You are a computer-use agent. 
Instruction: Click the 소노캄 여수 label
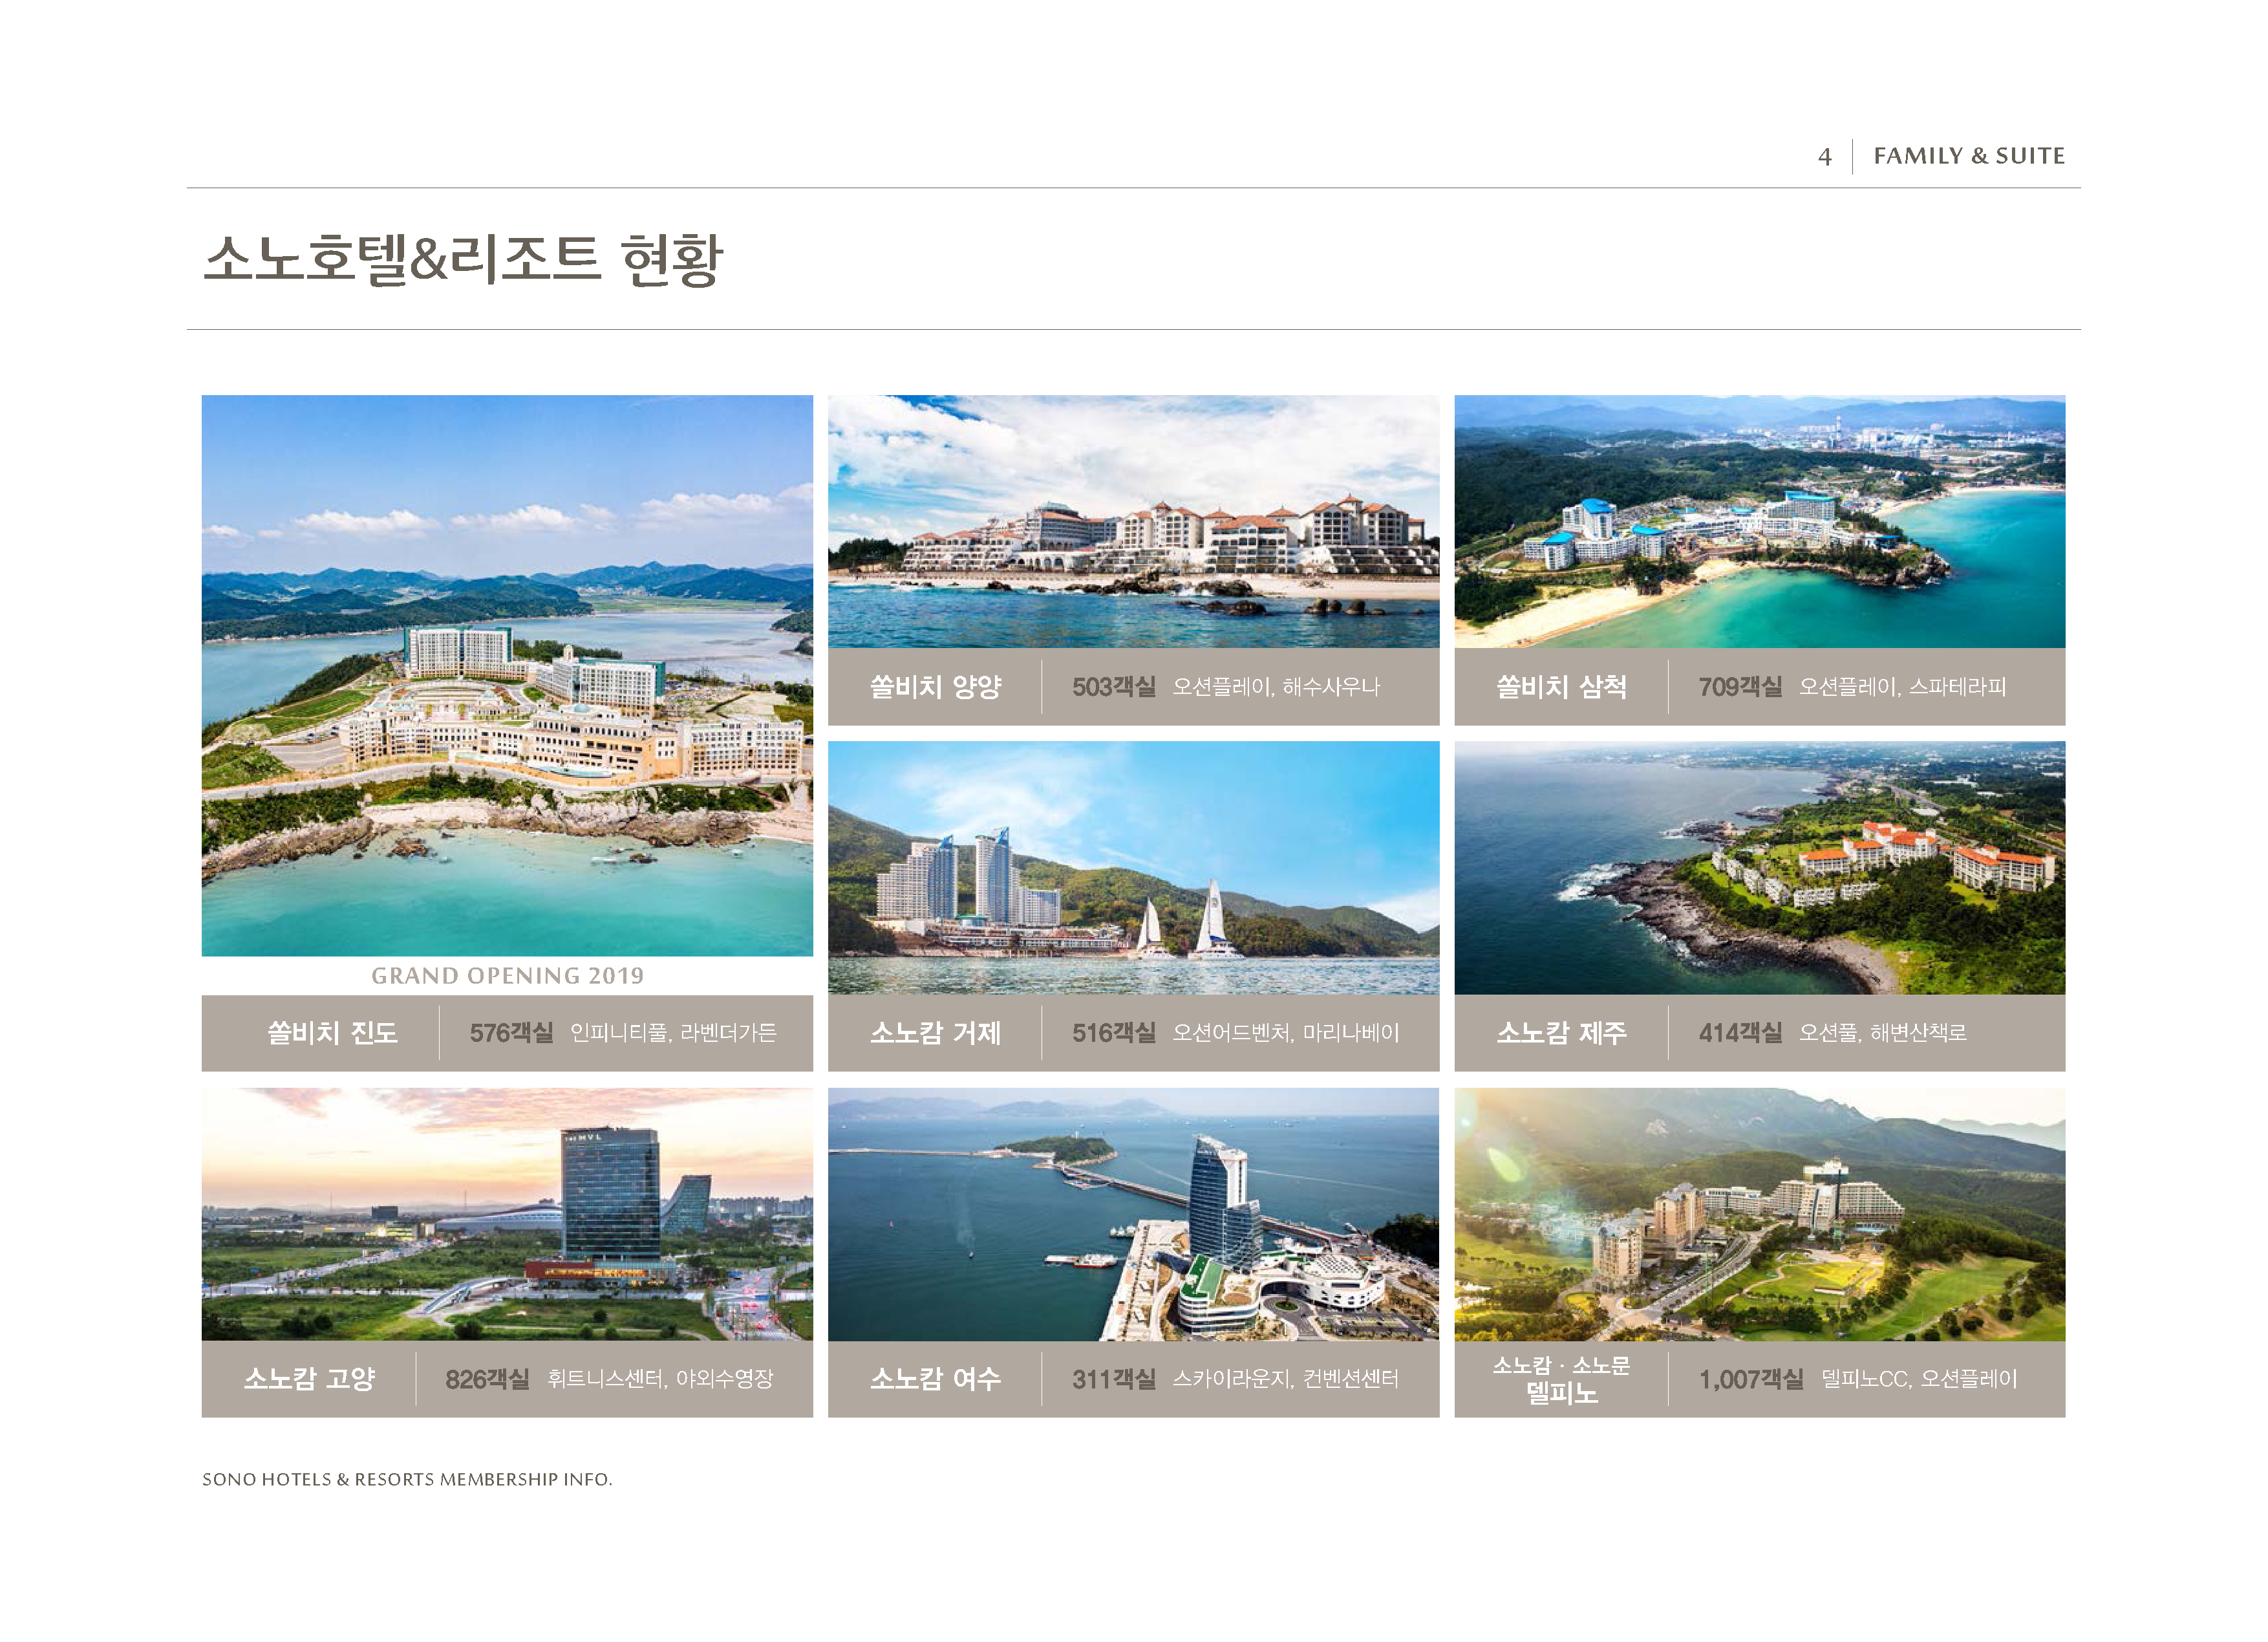[x=935, y=1379]
